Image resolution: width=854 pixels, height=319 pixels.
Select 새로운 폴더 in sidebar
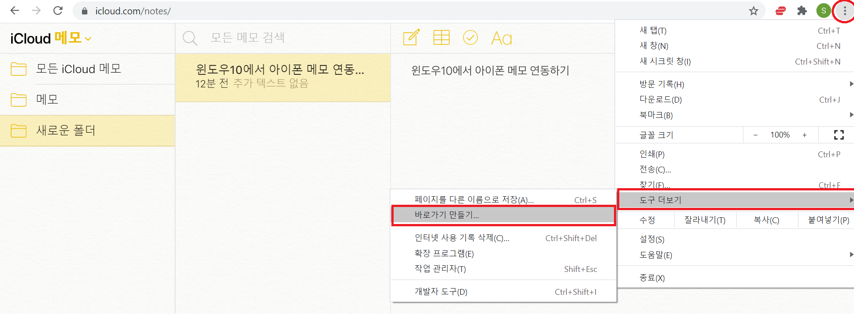tap(87, 130)
